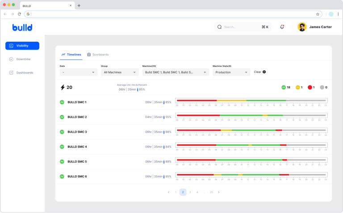Click 84% utilization for BULLD SMC 4
Screen dimensions: 343x213
point(168,147)
